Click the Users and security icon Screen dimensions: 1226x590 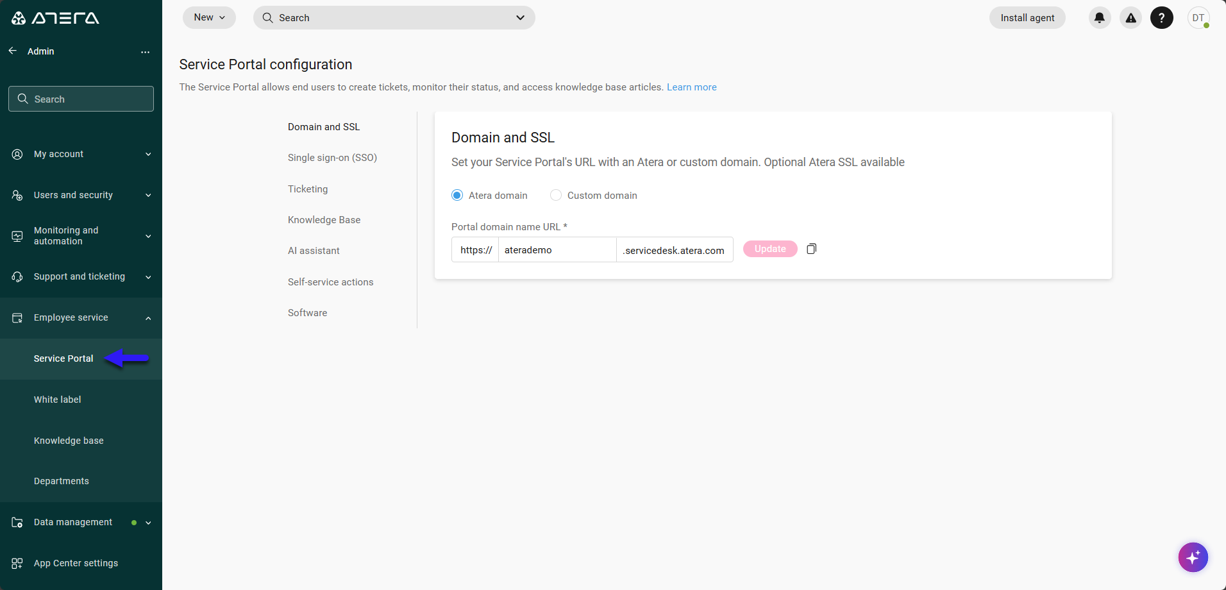(17, 195)
